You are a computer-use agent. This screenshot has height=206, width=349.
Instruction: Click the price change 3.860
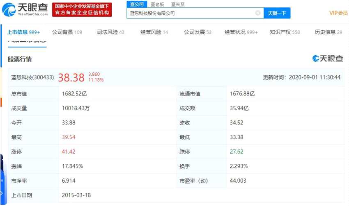coord(94,75)
